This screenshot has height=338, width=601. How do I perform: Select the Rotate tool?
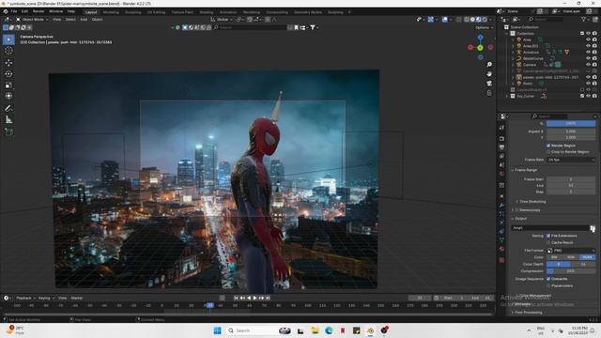point(8,73)
